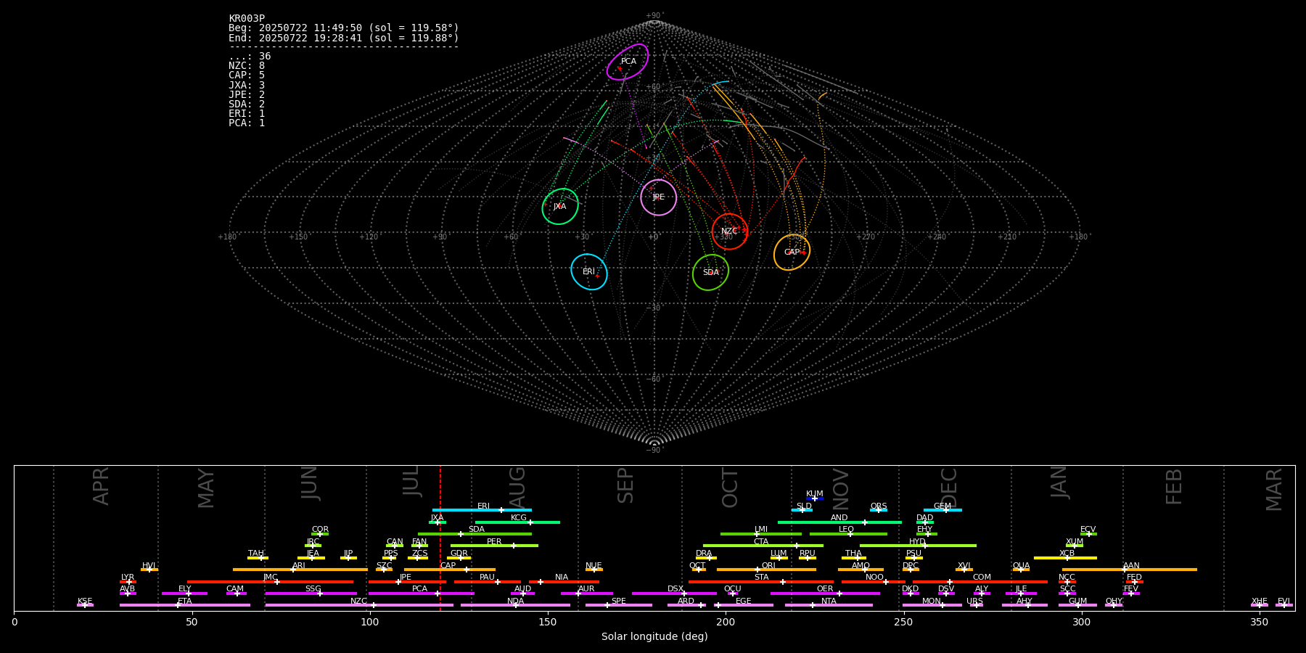Click the COM shower label in timeline

(x=982, y=578)
